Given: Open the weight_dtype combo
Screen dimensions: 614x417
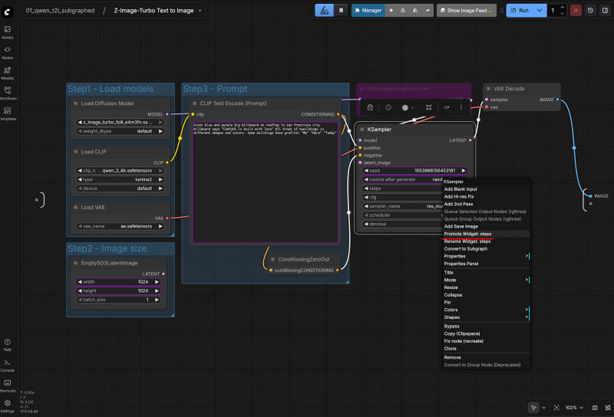Looking at the screenshot, I should pos(120,131).
